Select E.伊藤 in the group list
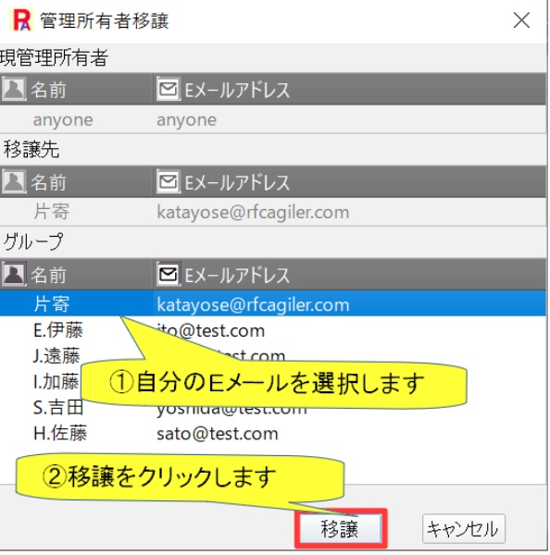The height and width of the screenshot is (555, 550). 273,330
